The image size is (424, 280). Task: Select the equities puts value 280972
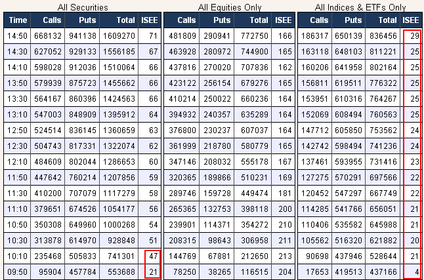(x=217, y=51)
